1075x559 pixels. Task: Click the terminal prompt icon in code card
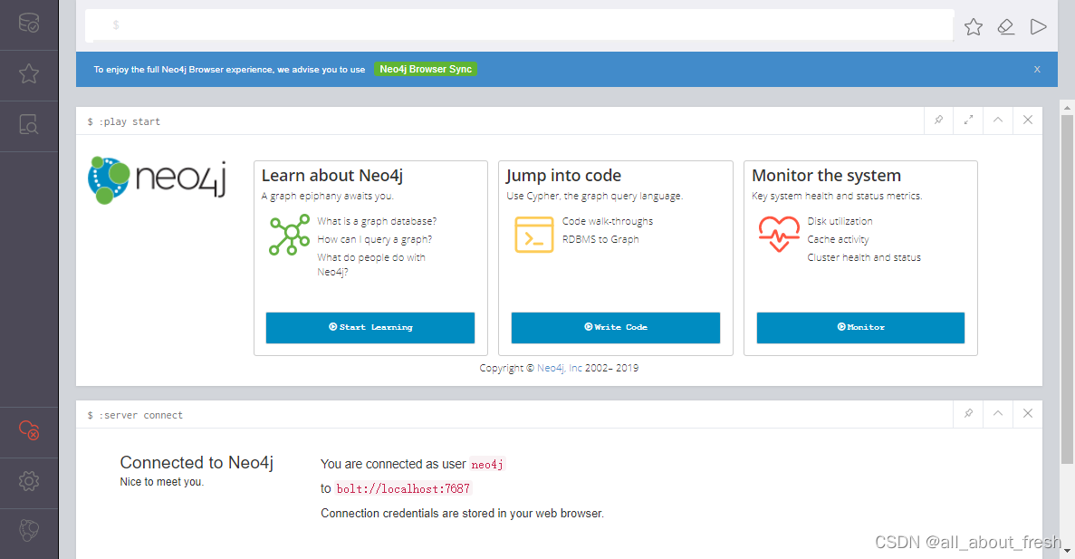pyautogui.click(x=534, y=235)
